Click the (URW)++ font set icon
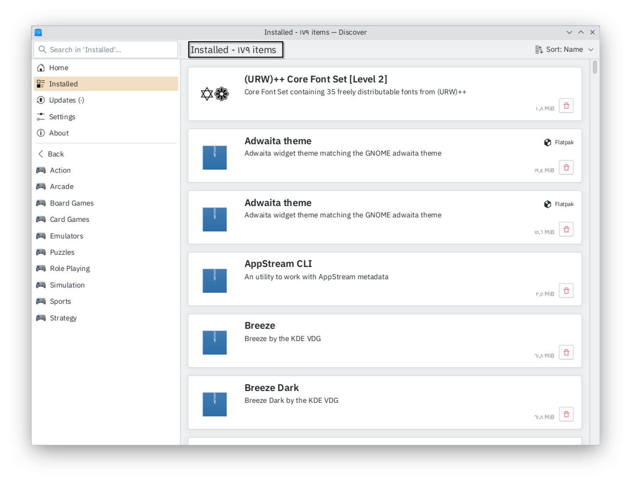The image size is (632, 483). [x=215, y=94]
